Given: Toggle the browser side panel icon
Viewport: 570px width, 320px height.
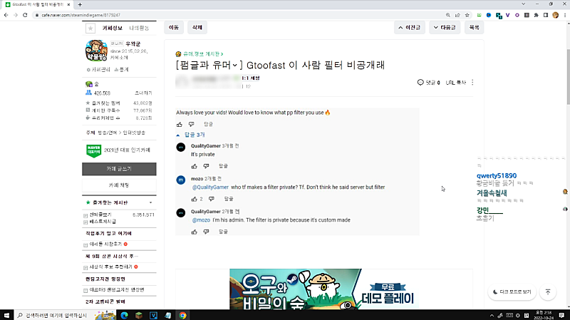Looking at the screenshot, I should click(x=546, y=15).
